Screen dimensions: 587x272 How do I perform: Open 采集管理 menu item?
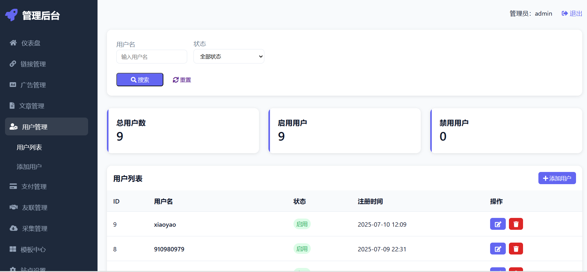(x=46, y=228)
